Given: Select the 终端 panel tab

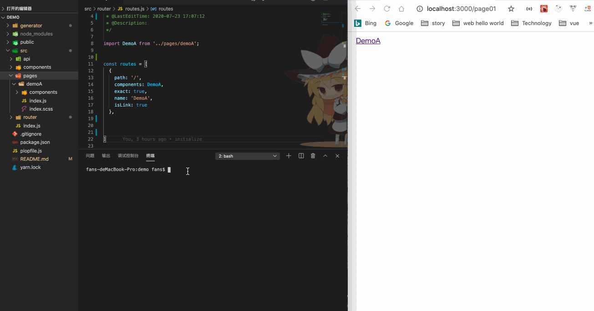Looking at the screenshot, I should click(150, 156).
